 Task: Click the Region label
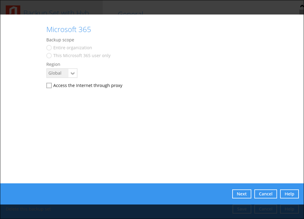pos(53,64)
